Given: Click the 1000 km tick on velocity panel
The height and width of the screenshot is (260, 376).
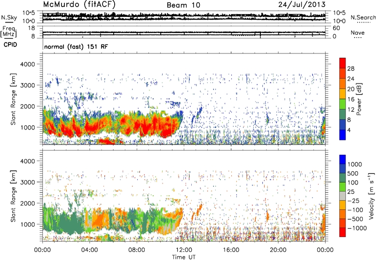Looking at the screenshot, I should (x=27, y=224).
